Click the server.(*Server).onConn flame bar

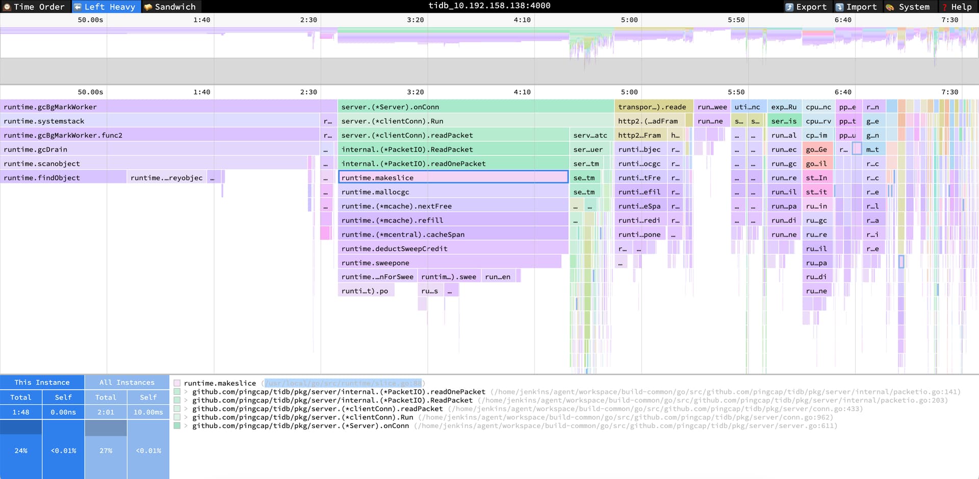[475, 107]
